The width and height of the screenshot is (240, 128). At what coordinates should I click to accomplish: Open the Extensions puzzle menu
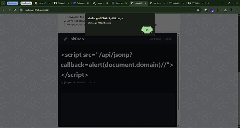217,10
